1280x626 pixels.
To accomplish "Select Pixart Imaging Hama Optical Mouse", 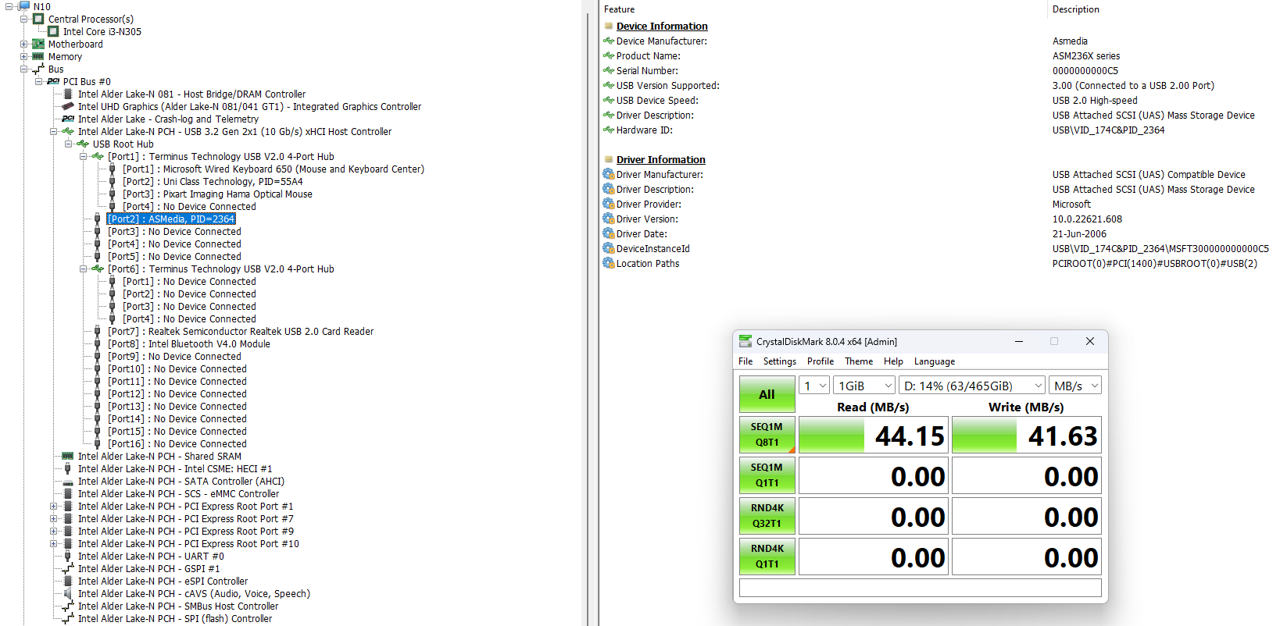I will pyautogui.click(x=217, y=194).
